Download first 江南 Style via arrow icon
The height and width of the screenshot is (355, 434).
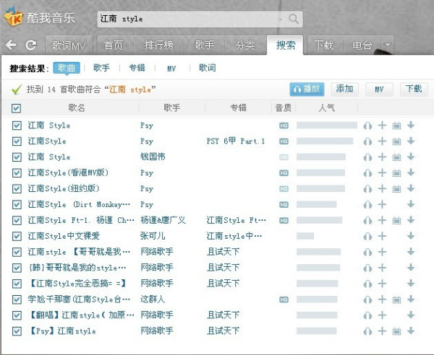(x=411, y=126)
